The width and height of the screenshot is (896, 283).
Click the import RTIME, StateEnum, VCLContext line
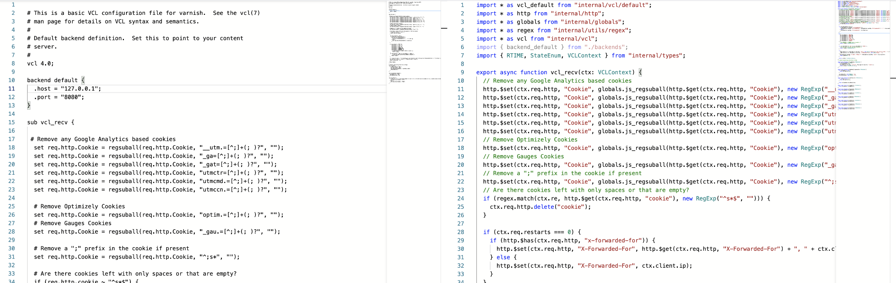click(x=581, y=55)
